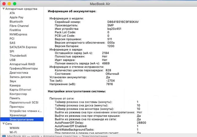This screenshot has width=197, height=137.
Task: Open the Диагностика entry
Action: pyautogui.click(x=19, y=73)
